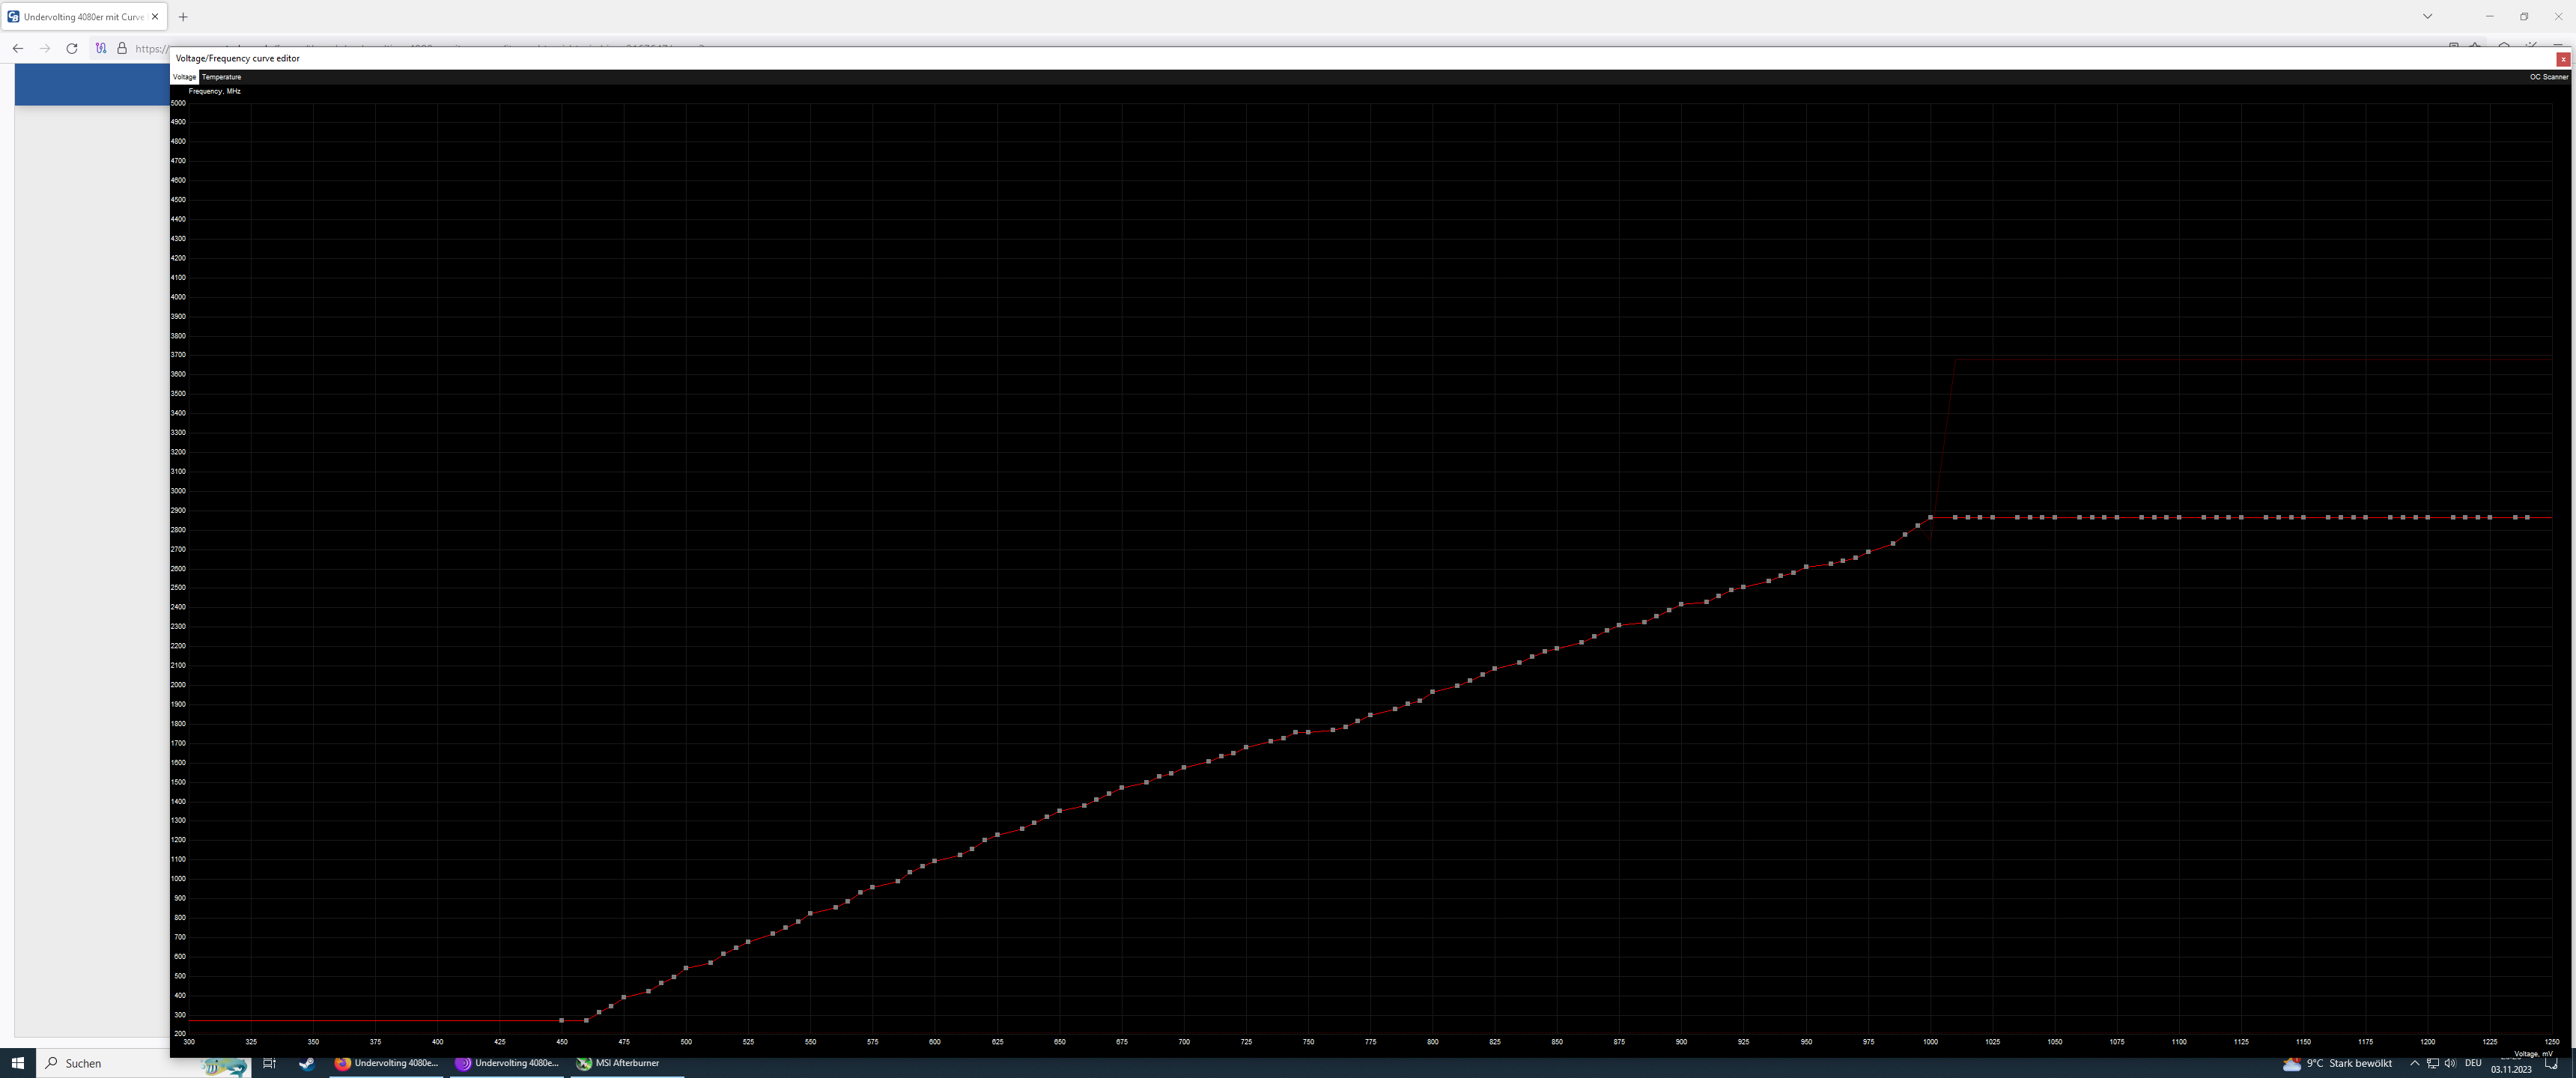Open the Windows Start menu
Image resolution: width=2576 pixels, height=1078 pixels.
(17, 1063)
